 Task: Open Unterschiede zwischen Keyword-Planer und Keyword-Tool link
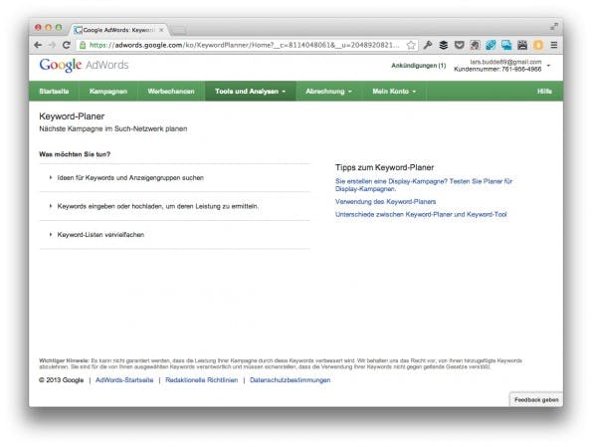(421, 214)
